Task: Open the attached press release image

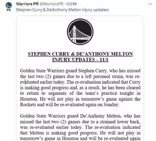Action: (80, 78)
